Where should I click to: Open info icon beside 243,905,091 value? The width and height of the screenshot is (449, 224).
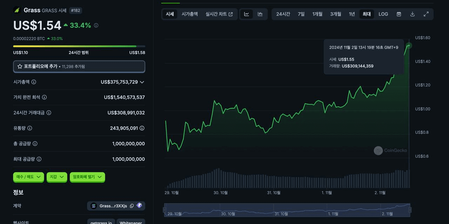pos(142,128)
